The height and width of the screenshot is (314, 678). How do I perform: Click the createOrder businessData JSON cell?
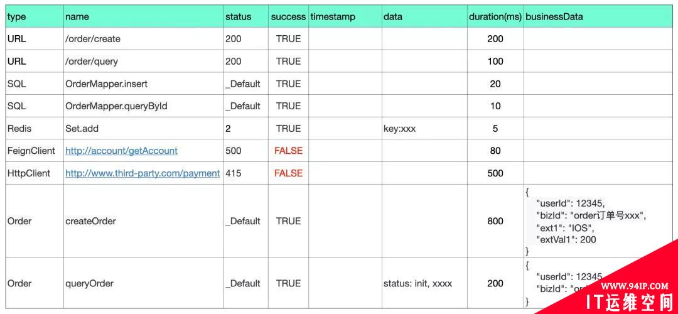(x=598, y=221)
